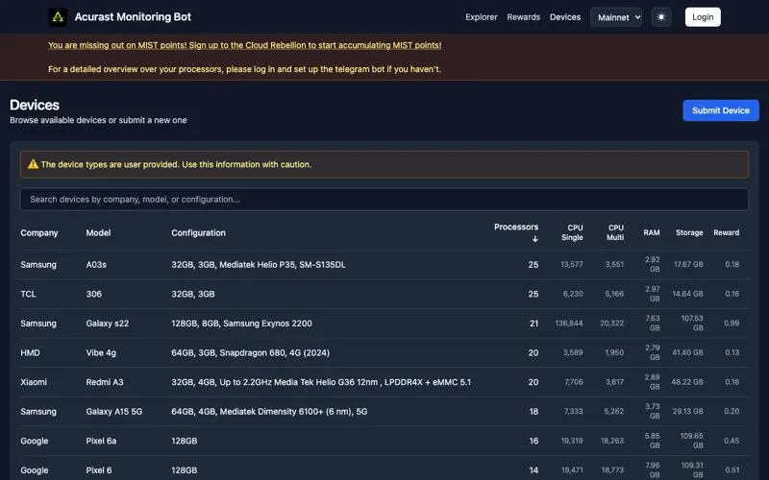
Task: Sort by CPU Single column header
Action: [x=572, y=232]
